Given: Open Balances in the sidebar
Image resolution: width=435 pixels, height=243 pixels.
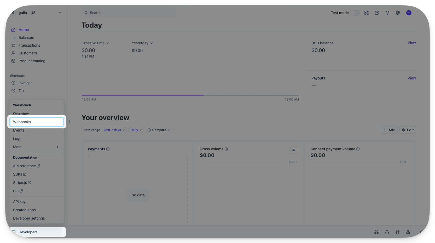Looking at the screenshot, I should click(x=26, y=38).
